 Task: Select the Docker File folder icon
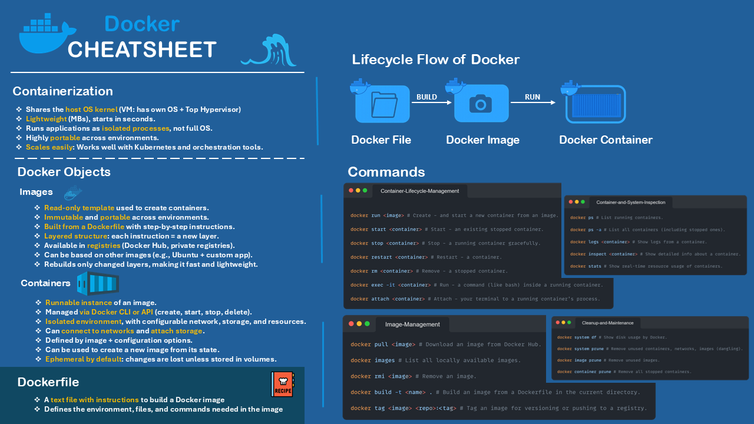[x=381, y=104]
